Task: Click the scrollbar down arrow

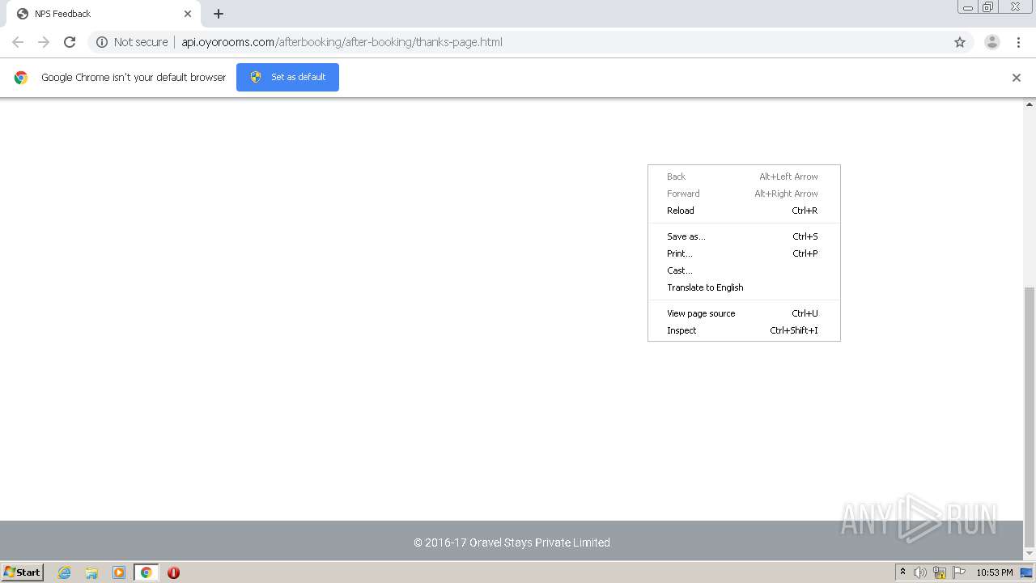Action: click(x=1030, y=554)
